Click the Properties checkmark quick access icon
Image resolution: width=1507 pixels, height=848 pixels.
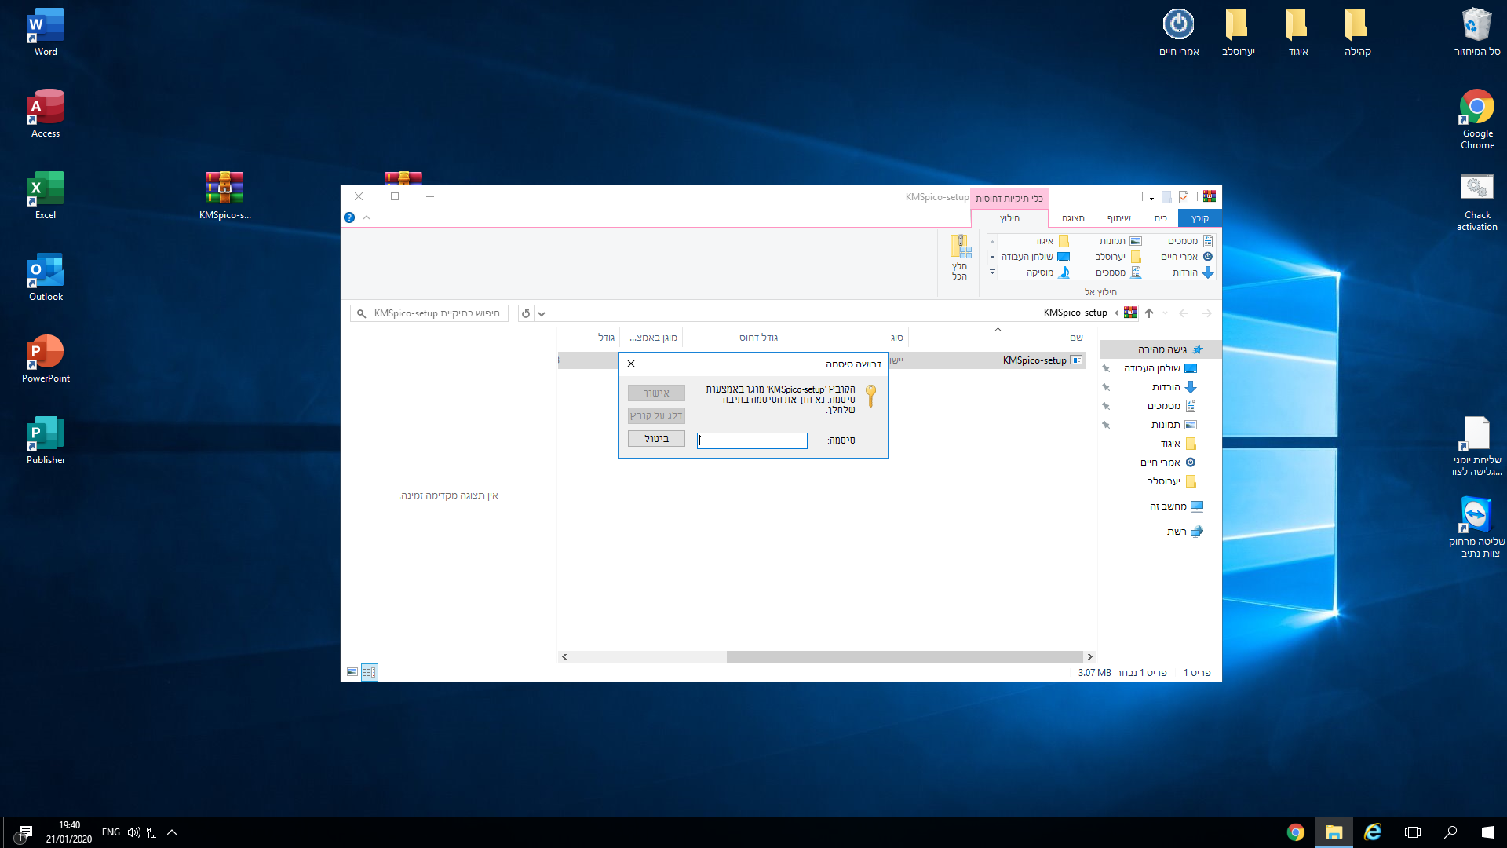click(1184, 197)
